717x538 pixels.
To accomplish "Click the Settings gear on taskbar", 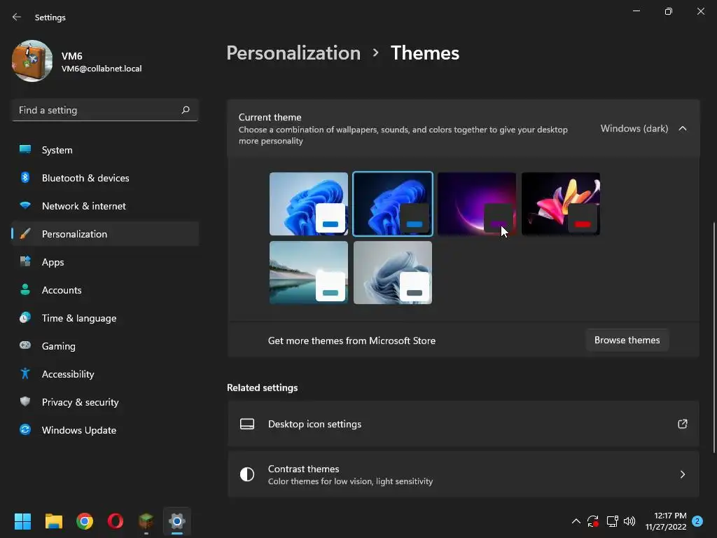I will (177, 521).
